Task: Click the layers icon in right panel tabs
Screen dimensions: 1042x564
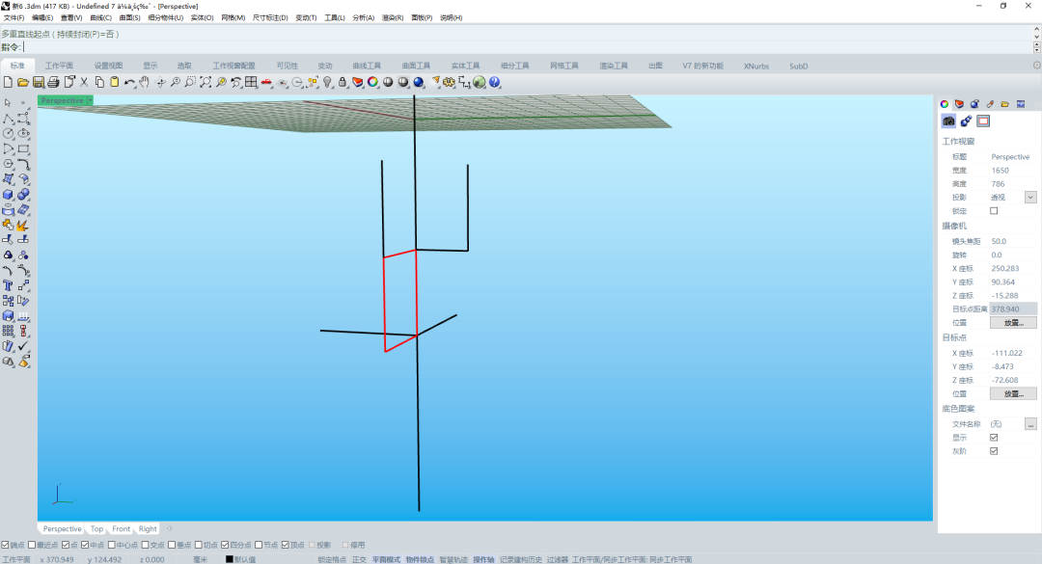Action: [x=959, y=103]
